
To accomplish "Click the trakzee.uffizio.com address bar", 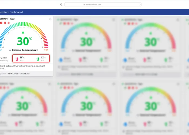I will [x=103, y=4].
